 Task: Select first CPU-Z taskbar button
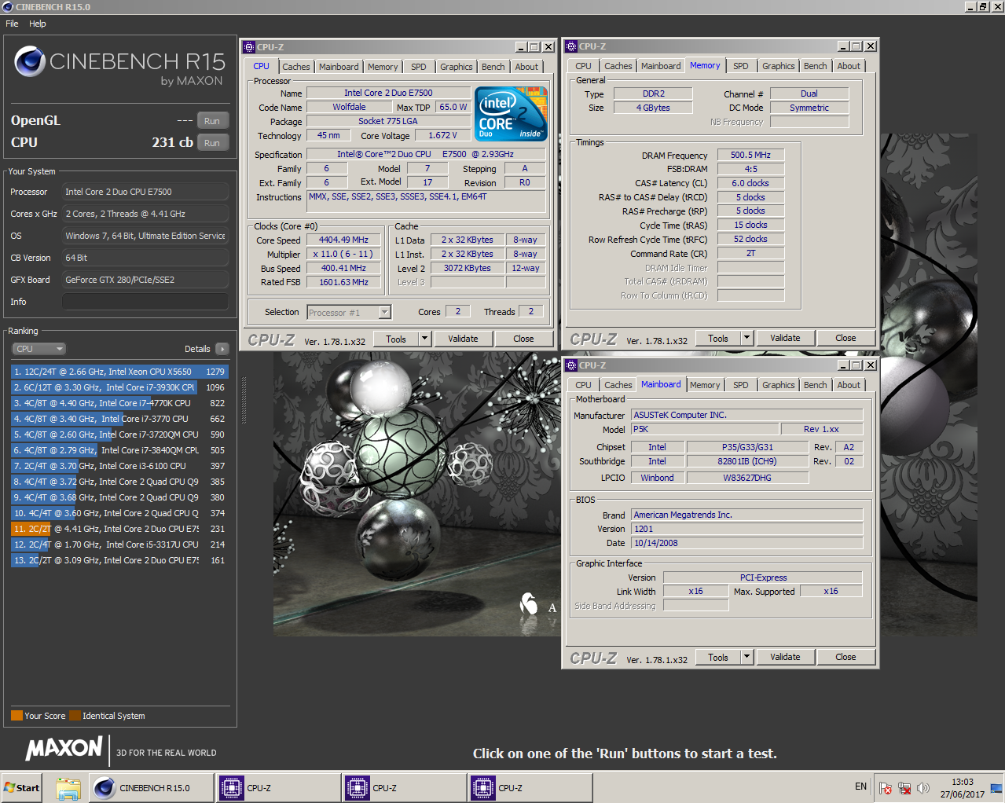[278, 788]
